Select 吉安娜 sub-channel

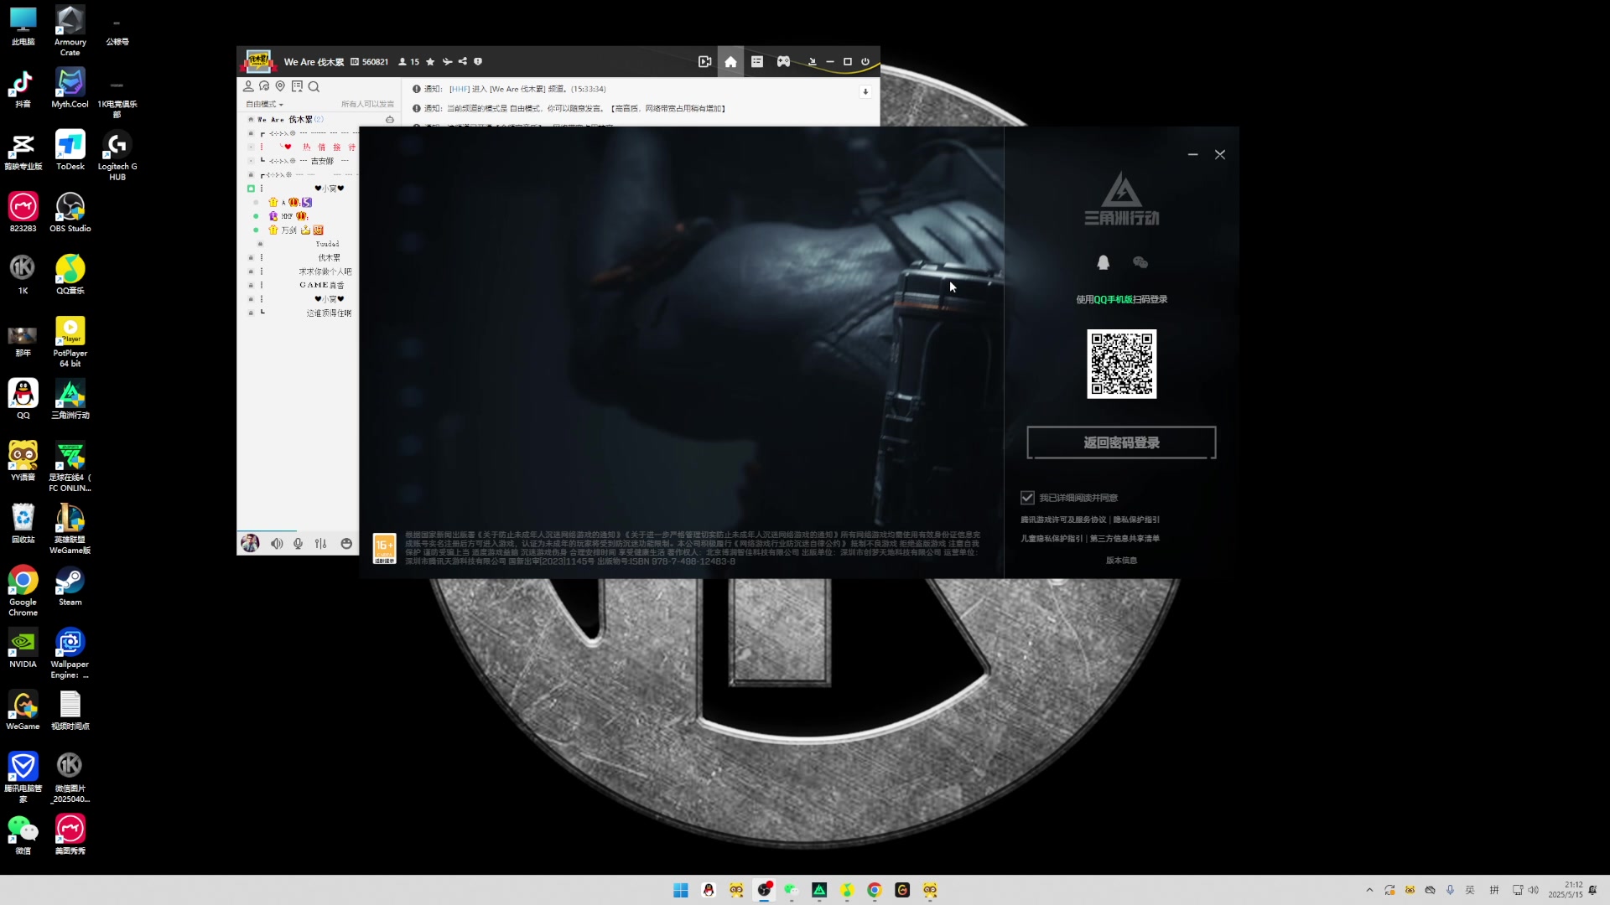point(322,161)
